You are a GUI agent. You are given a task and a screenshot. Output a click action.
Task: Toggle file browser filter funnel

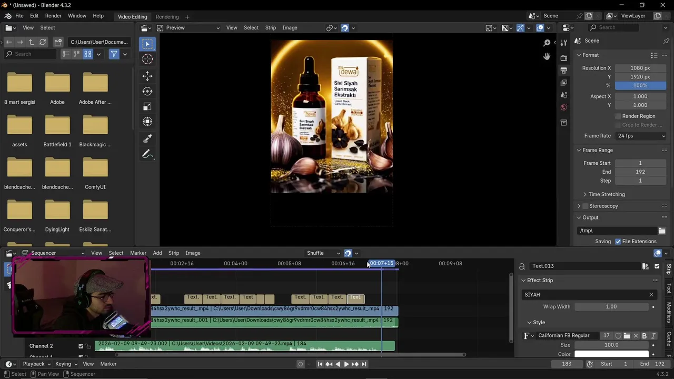click(114, 54)
